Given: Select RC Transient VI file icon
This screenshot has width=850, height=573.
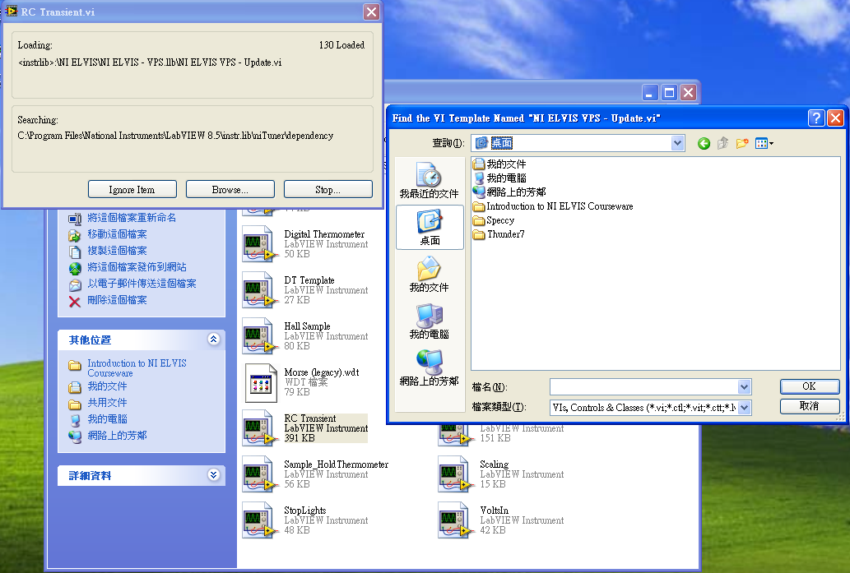Looking at the screenshot, I should (258, 427).
